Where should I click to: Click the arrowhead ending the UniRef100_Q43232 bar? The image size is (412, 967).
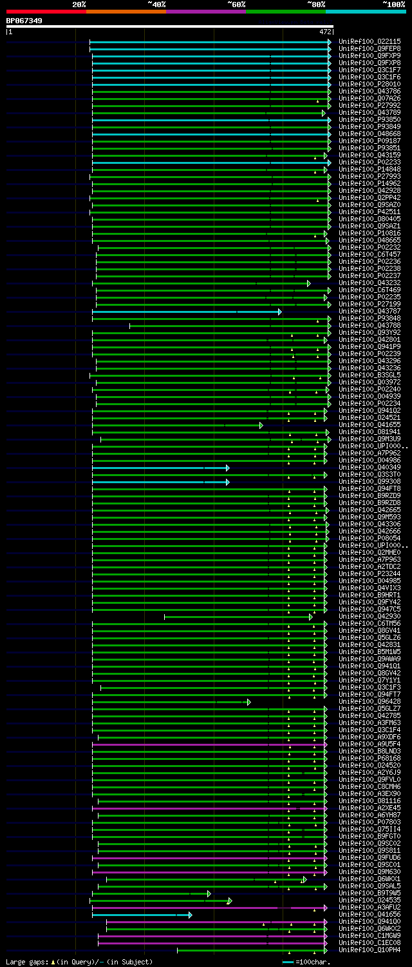[x=309, y=283]
